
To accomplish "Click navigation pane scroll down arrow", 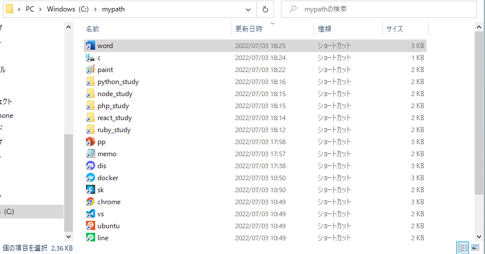I will pyautogui.click(x=68, y=237).
